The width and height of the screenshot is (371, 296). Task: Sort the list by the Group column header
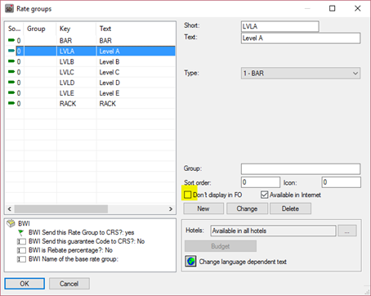pos(40,29)
